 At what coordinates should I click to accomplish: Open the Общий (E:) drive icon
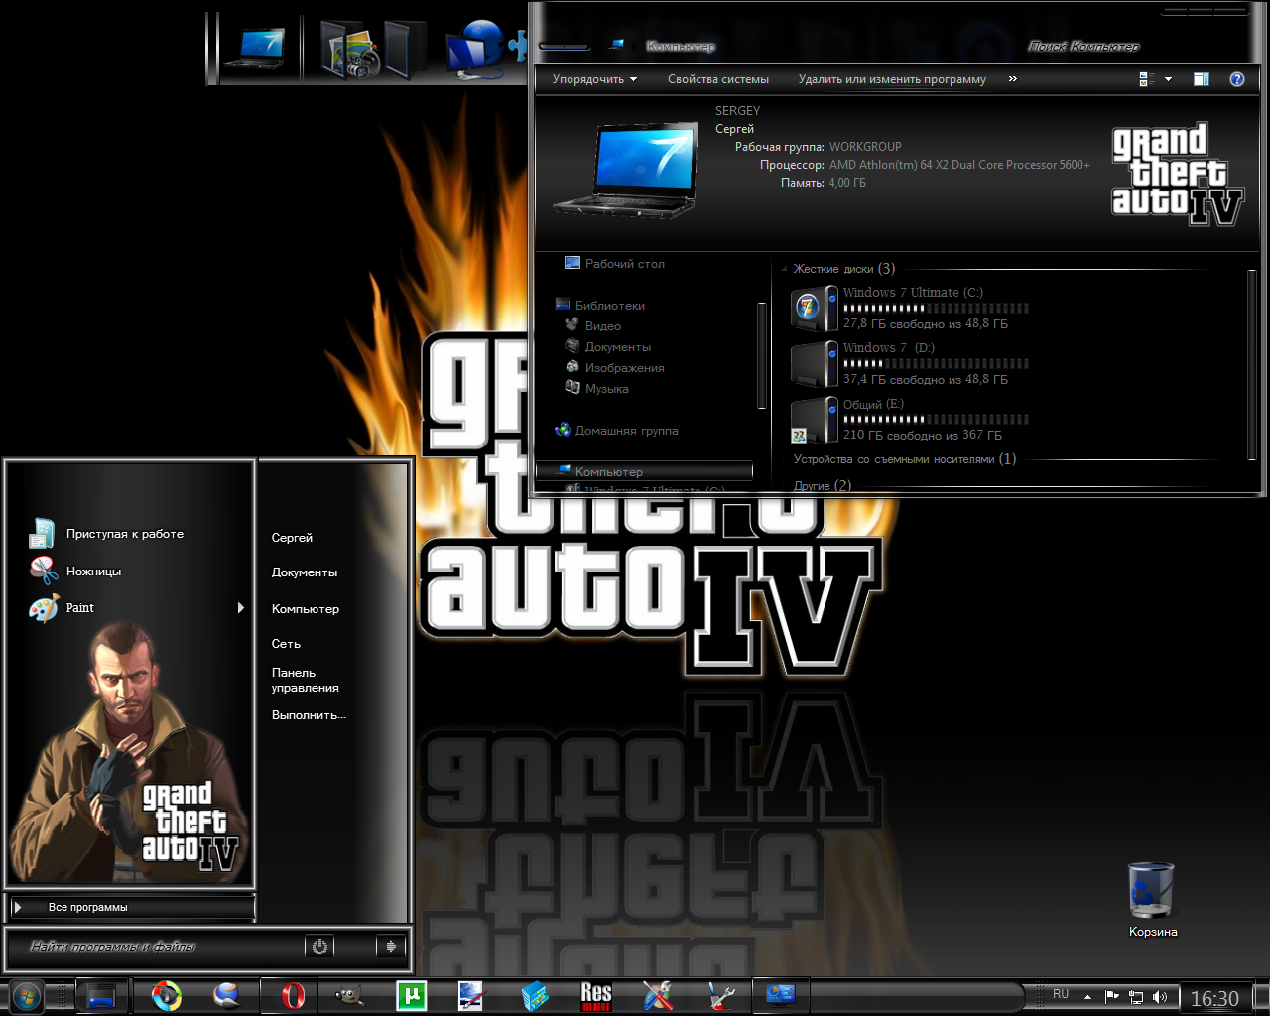point(815,419)
